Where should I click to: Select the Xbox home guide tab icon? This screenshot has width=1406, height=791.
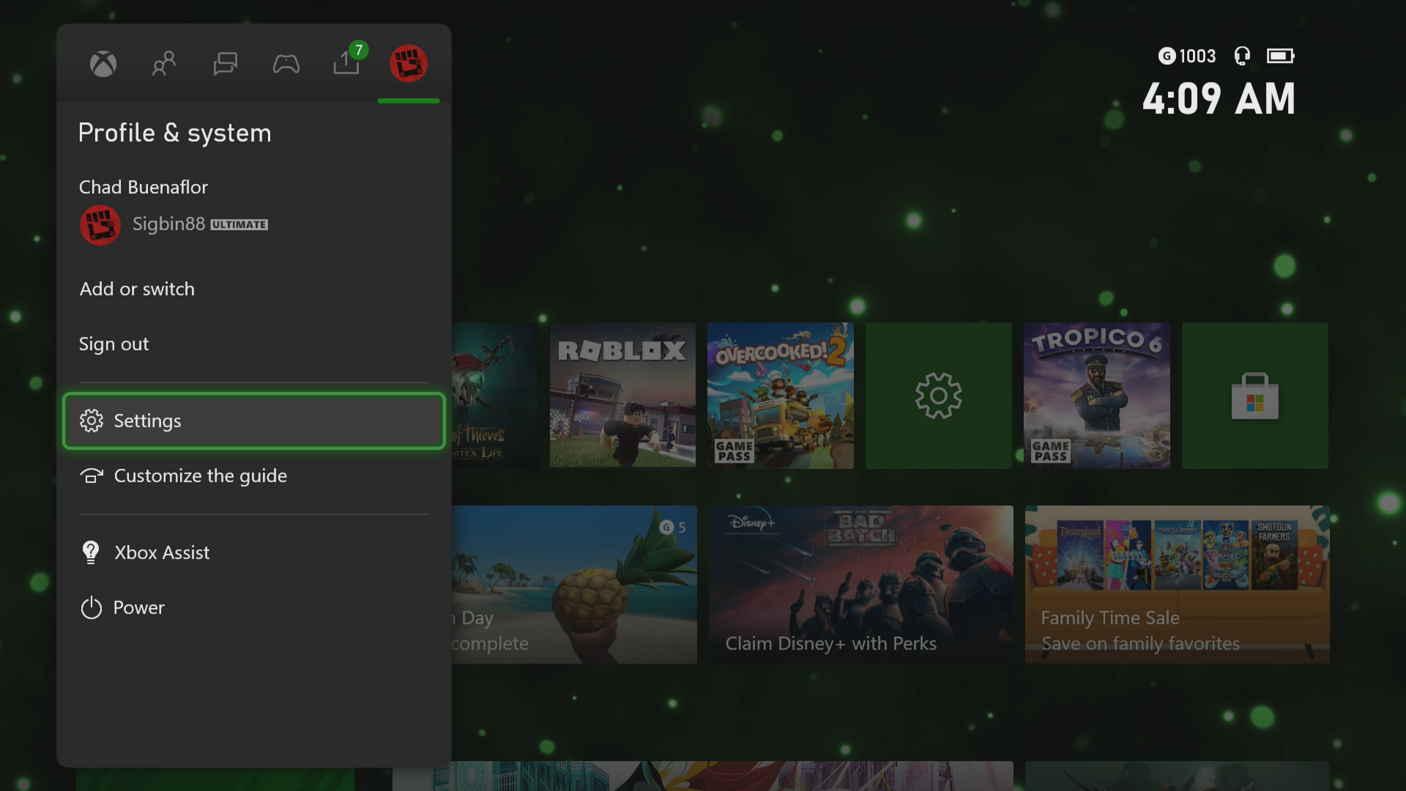(103, 64)
